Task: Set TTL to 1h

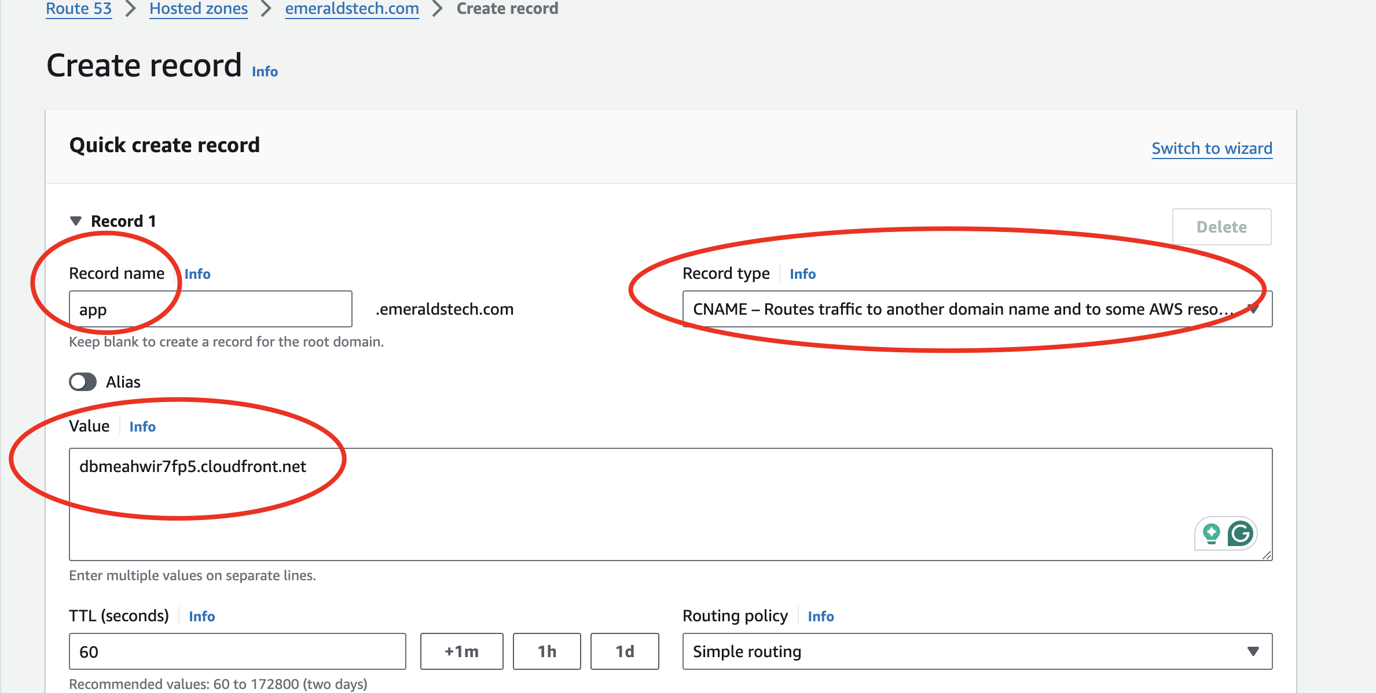Action: pyautogui.click(x=546, y=651)
